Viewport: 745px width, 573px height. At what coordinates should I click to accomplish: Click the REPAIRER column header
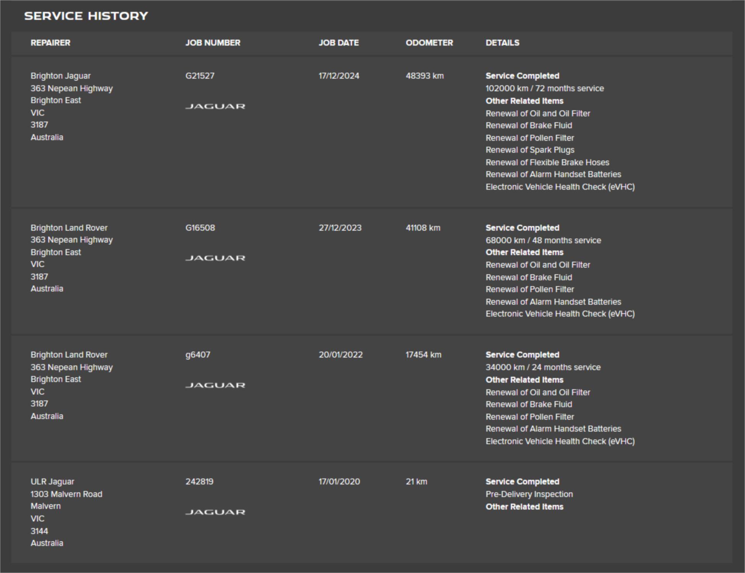click(x=50, y=43)
